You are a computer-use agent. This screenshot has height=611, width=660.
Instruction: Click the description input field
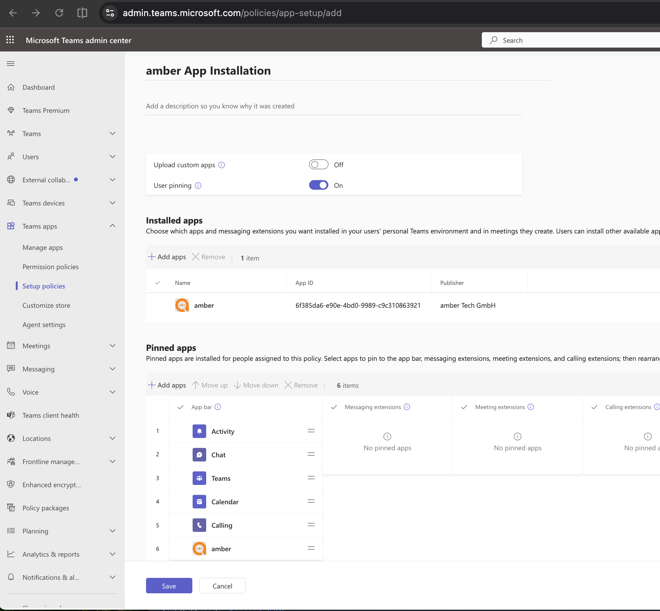point(334,106)
